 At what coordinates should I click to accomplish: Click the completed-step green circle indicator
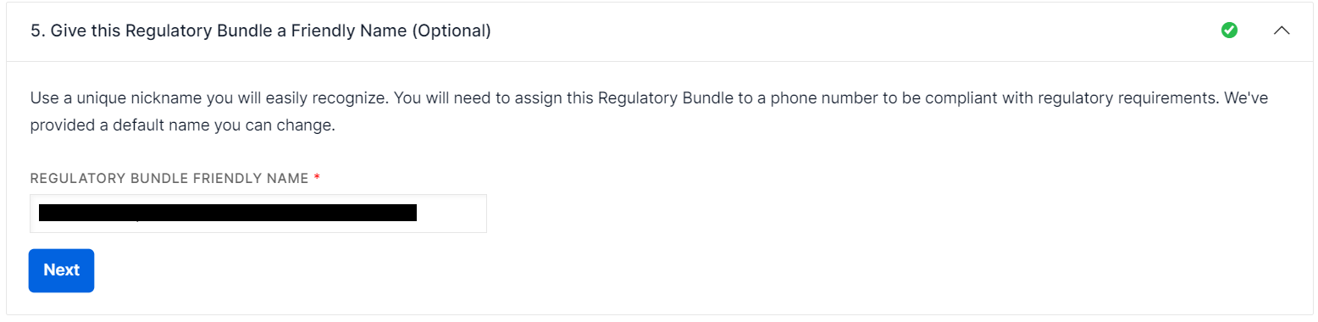[x=1229, y=31]
